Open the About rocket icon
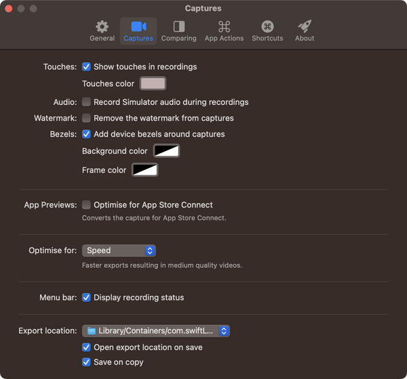The height and width of the screenshot is (379, 407). tap(305, 27)
